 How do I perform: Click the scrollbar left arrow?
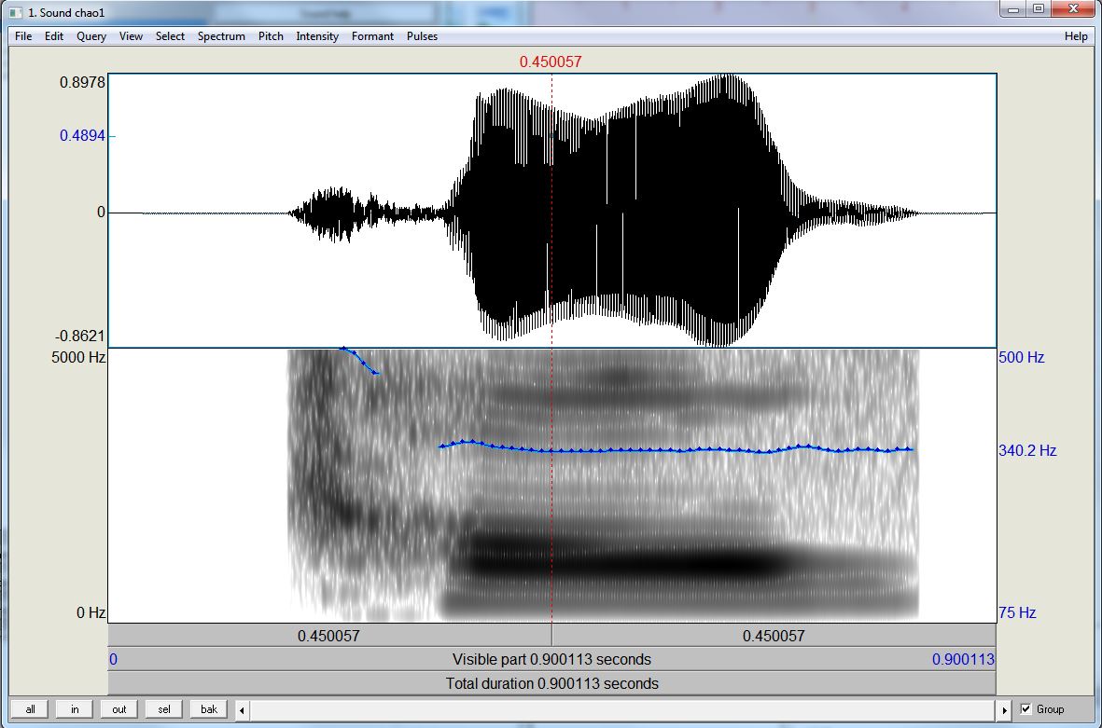(242, 709)
